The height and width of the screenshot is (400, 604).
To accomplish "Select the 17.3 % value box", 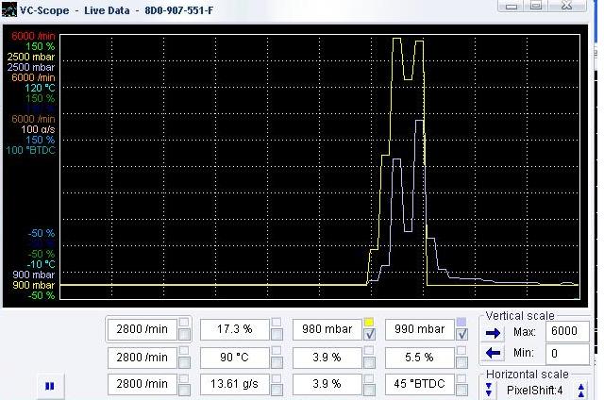I will [x=233, y=329].
